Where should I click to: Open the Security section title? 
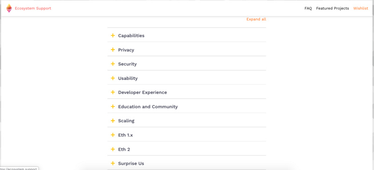[127, 64]
